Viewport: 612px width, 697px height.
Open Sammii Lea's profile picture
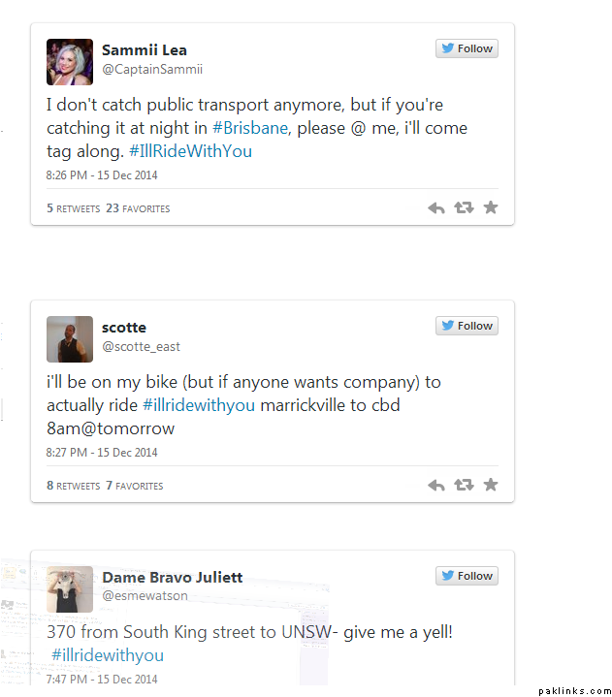click(x=70, y=62)
